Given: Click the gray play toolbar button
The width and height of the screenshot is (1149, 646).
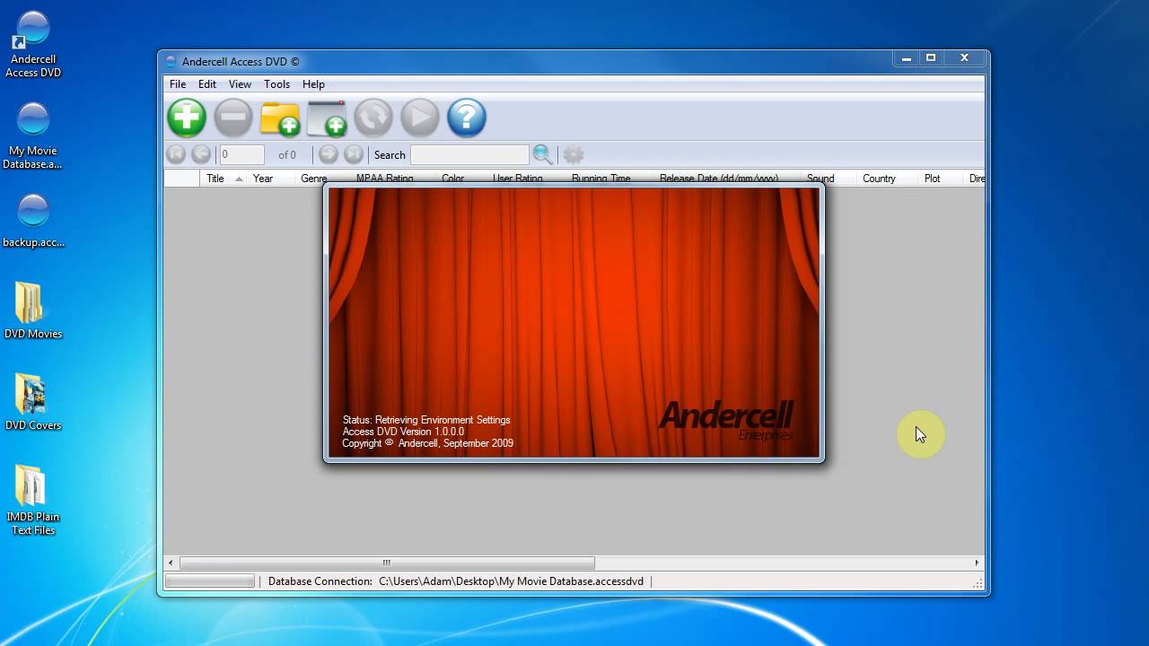Looking at the screenshot, I should point(420,118).
